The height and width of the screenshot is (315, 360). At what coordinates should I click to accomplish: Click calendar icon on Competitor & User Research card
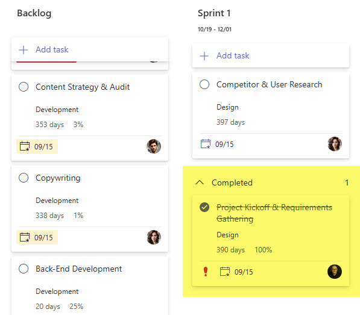pos(206,144)
